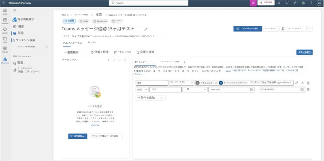
Task: Click the add to review set button
Action: 248,29
